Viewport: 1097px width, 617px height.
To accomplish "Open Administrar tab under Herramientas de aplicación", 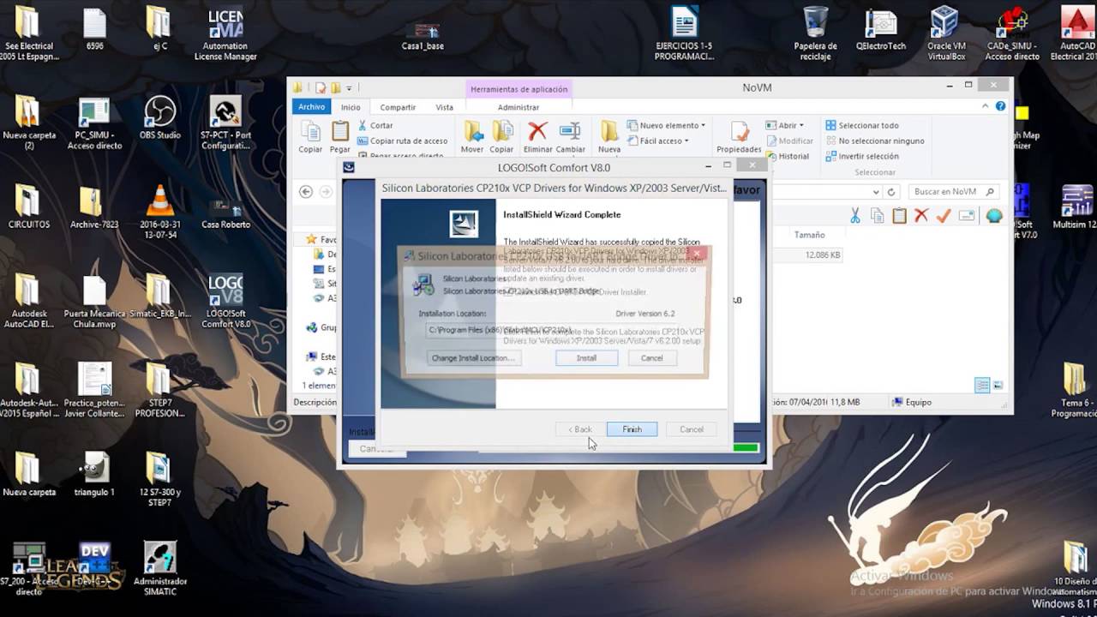I will [x=519, y=107].
